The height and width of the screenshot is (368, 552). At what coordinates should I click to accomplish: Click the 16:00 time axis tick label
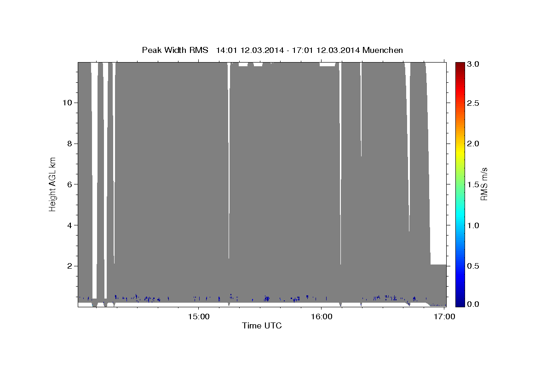click(322, 316)
